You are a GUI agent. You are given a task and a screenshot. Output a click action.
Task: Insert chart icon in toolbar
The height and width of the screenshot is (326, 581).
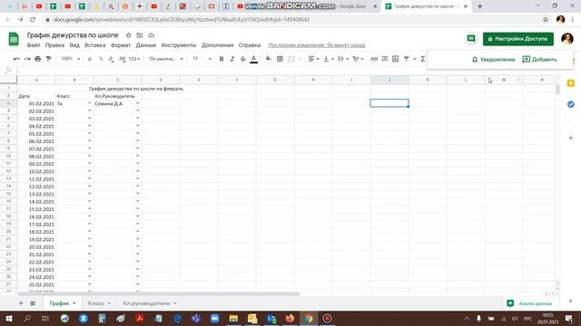point(396,59)
